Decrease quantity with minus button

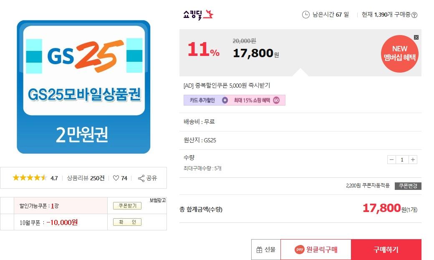391,160
